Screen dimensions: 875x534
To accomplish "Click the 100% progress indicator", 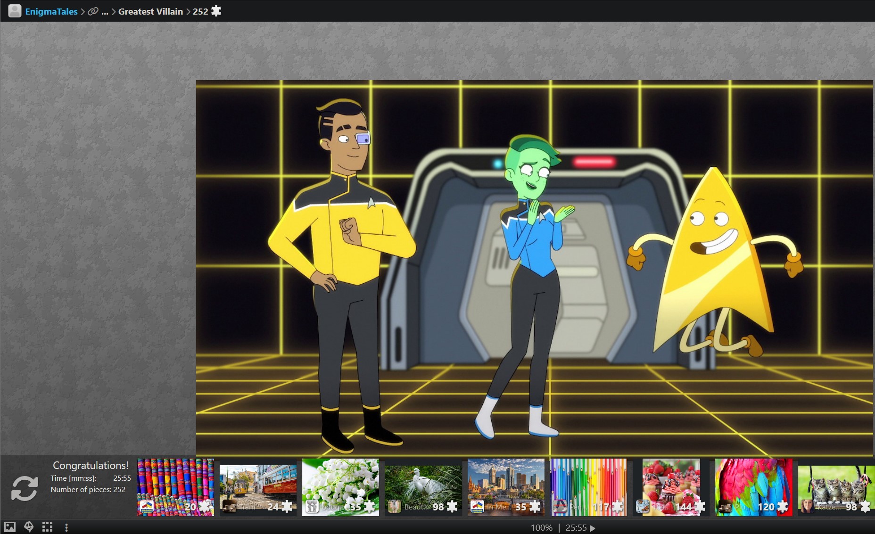I will click(541, 528).
